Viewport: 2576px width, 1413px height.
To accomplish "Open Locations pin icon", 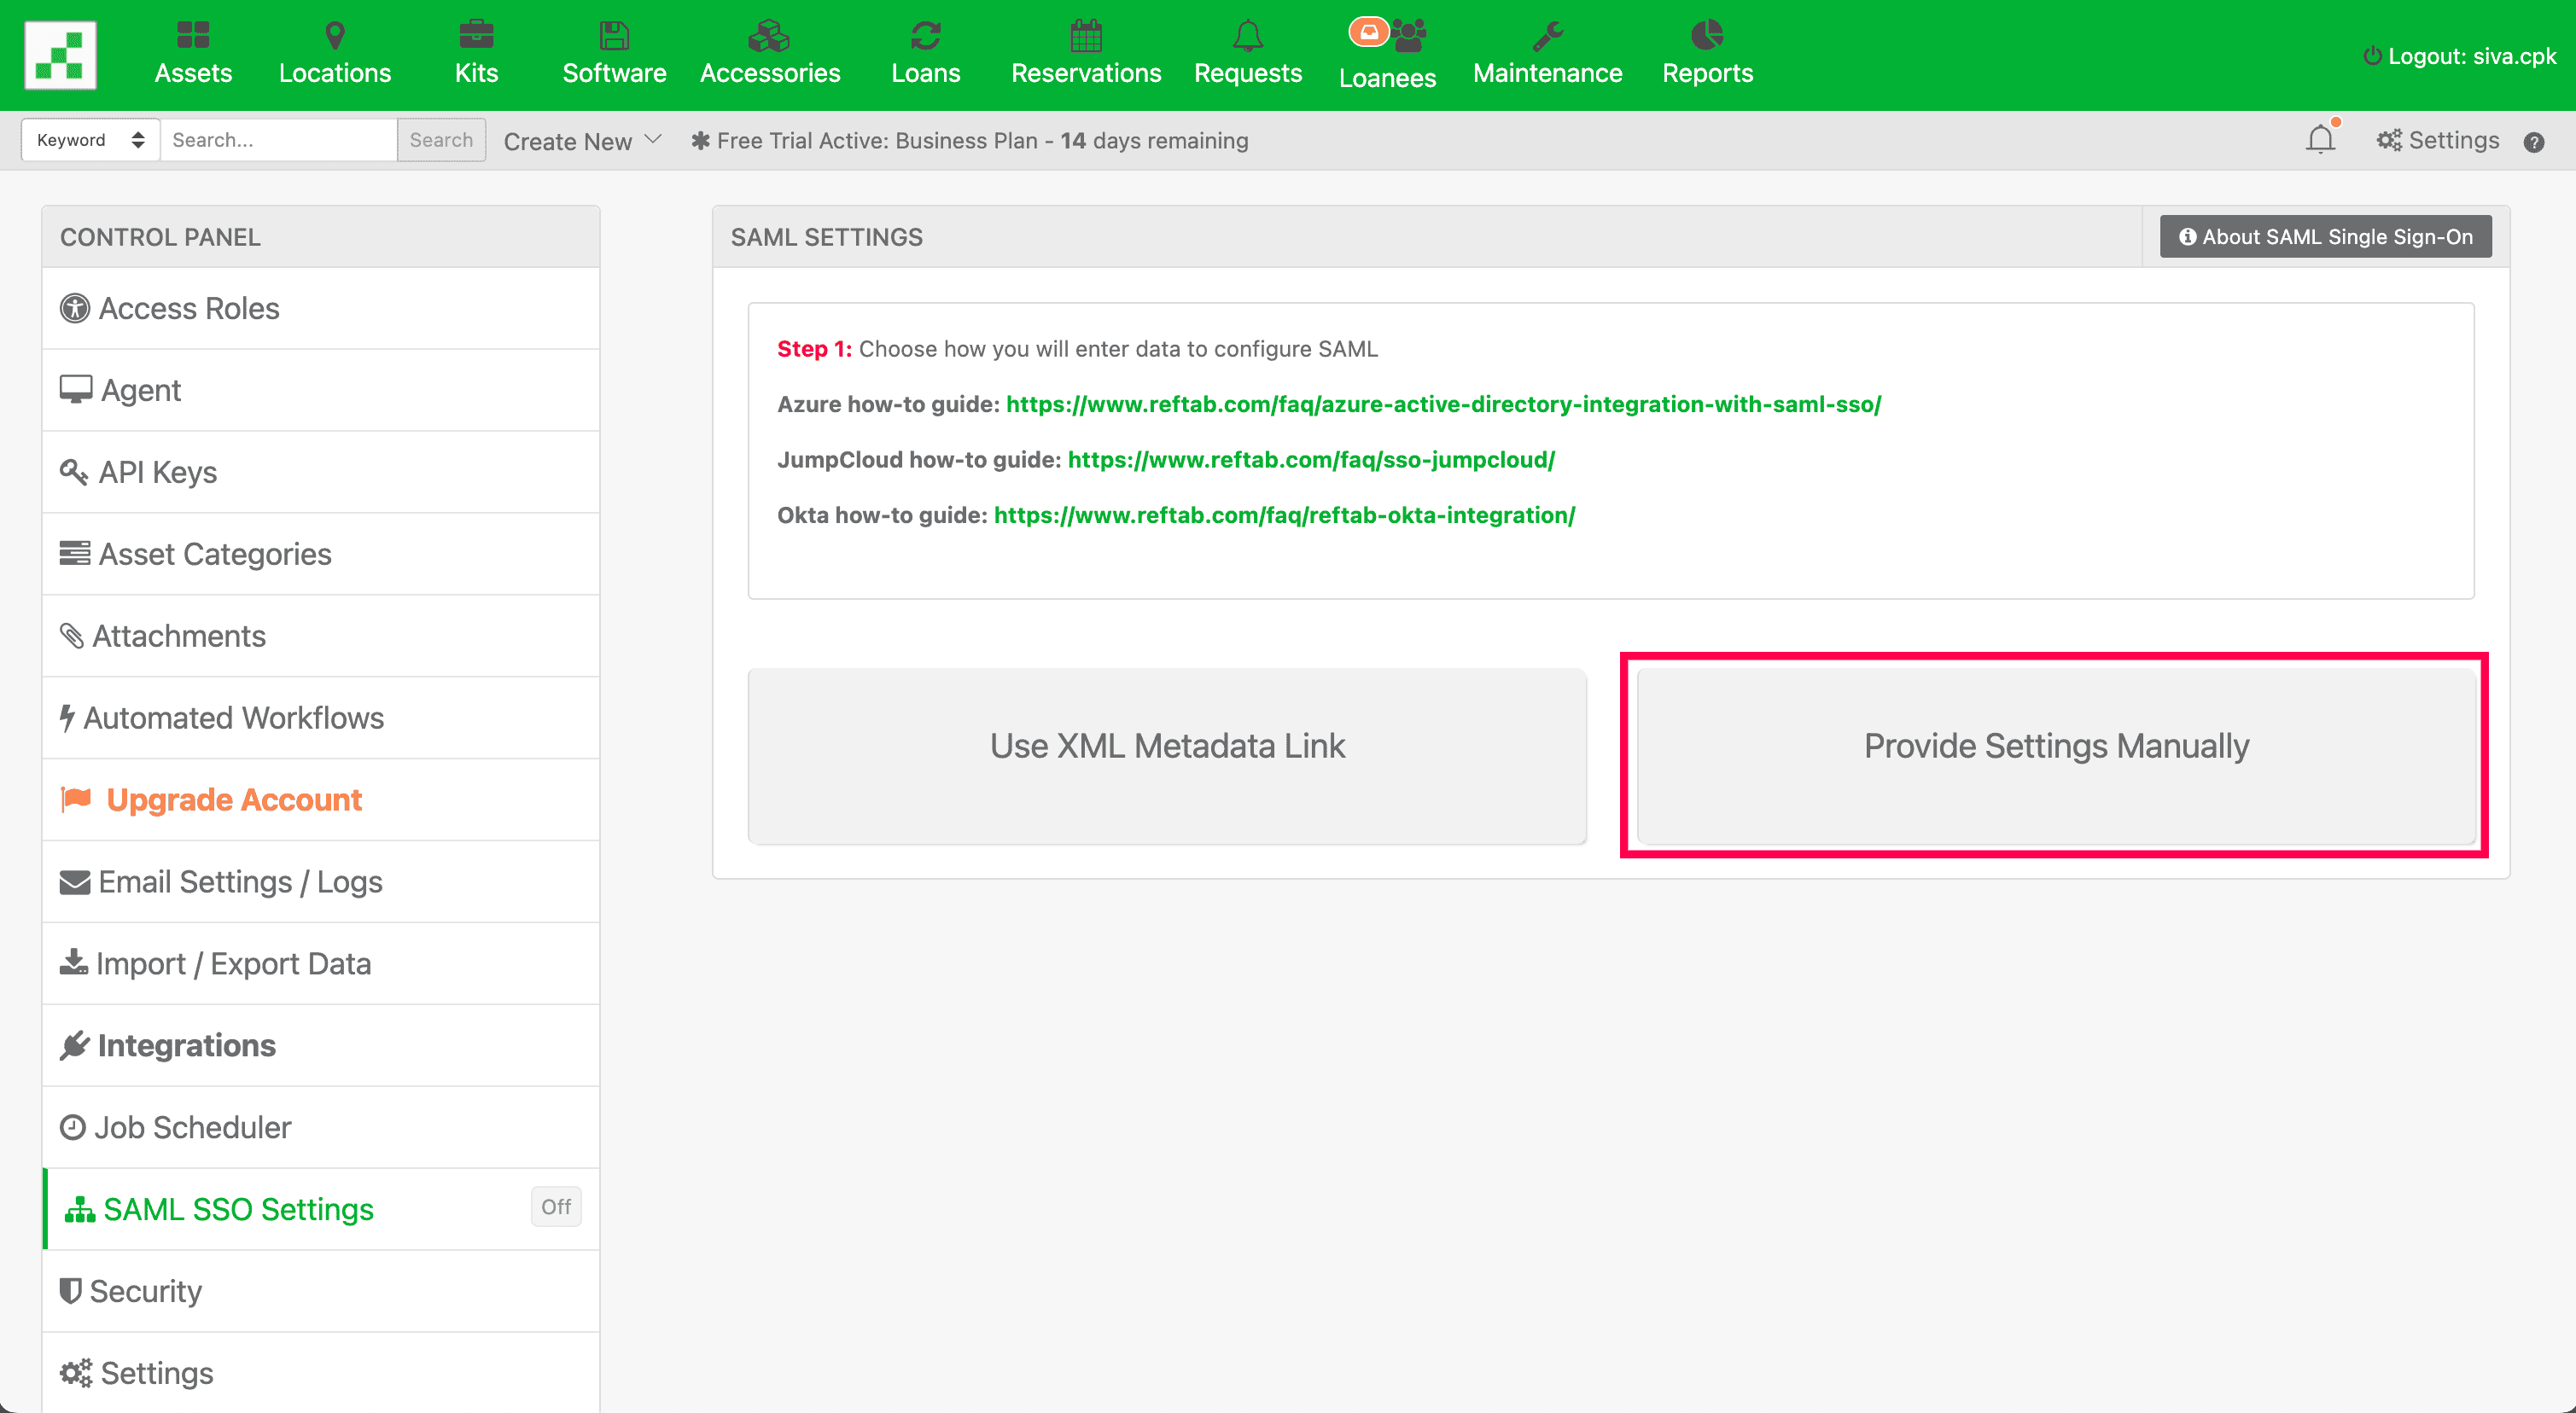I will coord(335,36).
